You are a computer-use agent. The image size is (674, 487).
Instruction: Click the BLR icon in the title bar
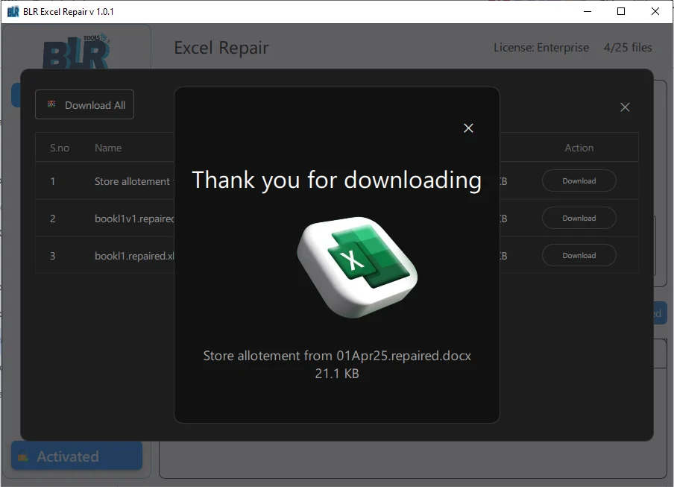coord(13,11)
